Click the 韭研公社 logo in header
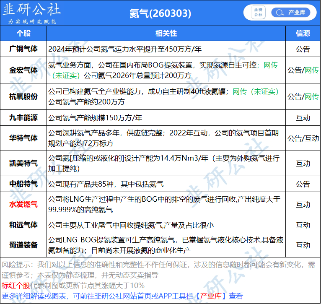The height and width of the screenshot is (304, 321). click(x=32, y=13)
